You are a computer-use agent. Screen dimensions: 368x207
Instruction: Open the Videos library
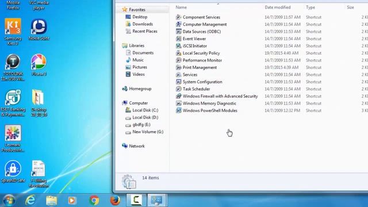[x=139, y=74]
